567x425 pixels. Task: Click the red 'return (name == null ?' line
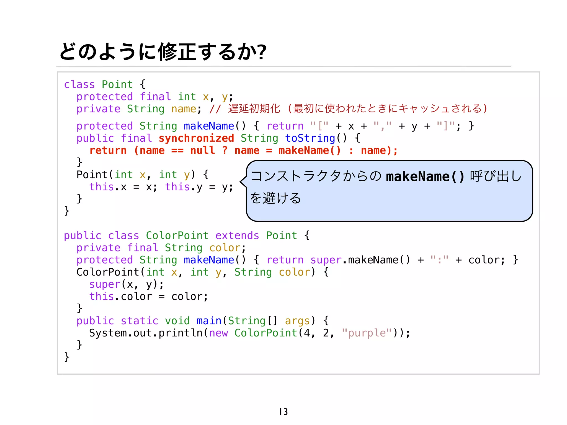pyautogui.click(x=244, y=150)
